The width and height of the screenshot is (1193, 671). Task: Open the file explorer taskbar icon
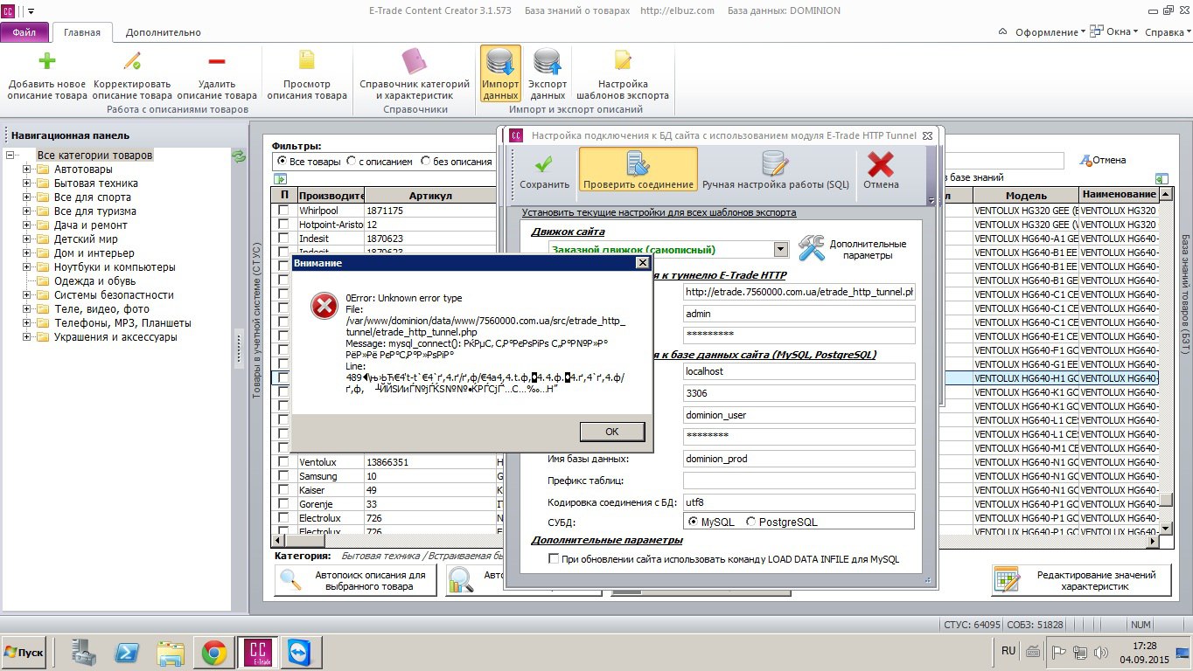point(172,653)
